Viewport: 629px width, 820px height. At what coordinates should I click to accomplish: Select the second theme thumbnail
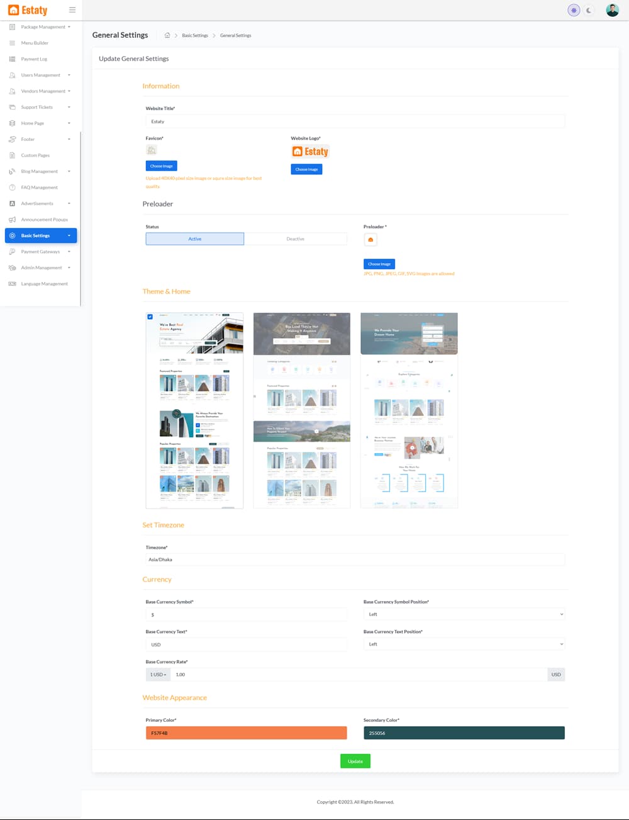click(302, 410)
